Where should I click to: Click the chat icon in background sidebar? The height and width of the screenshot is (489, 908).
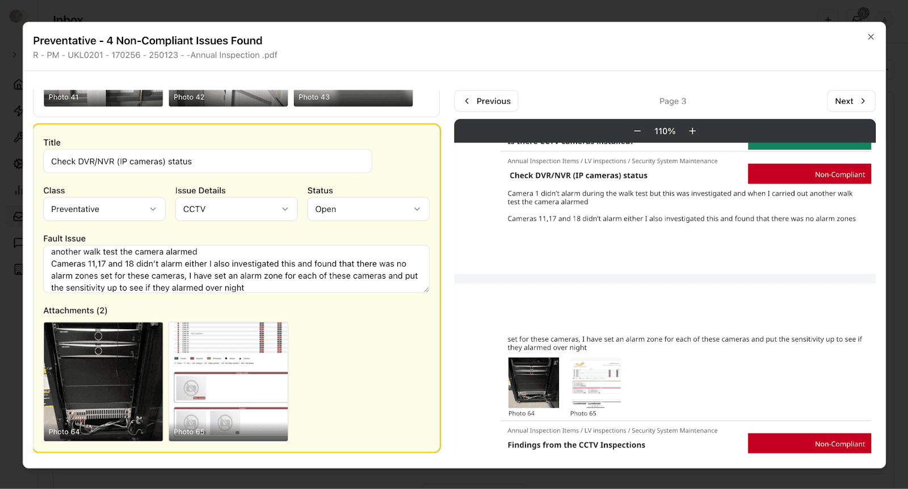tap(18, 243)
